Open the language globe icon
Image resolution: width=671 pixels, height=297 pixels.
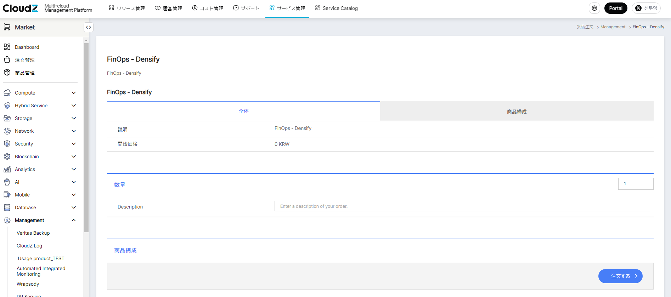[594, 8]
